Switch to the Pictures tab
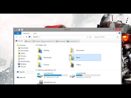The height and width of the screenshot is (98, 131). pos(37,41)
